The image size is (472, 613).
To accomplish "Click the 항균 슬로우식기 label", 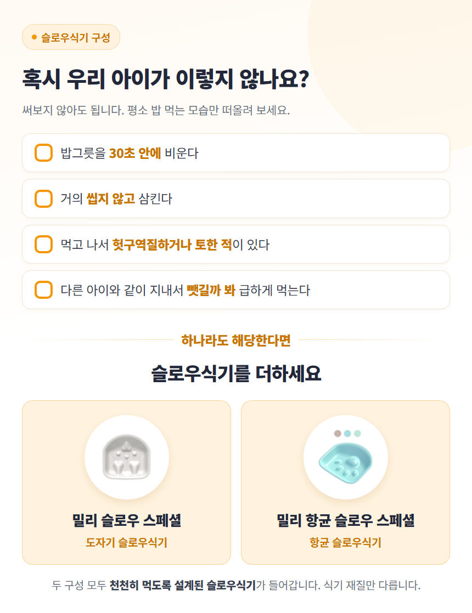I will pyautogui.click(x=346, y=543).
